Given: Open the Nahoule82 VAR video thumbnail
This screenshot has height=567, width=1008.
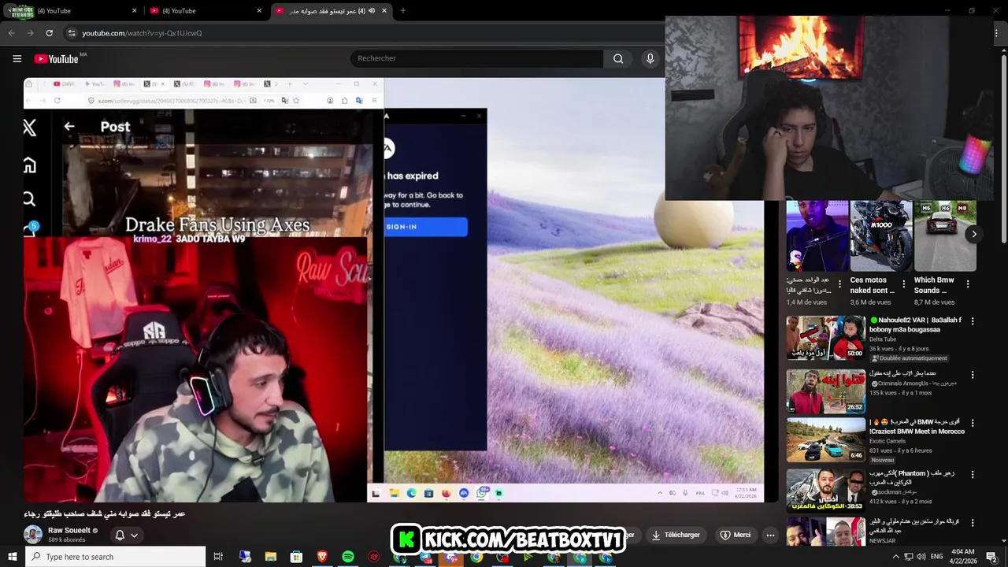Looking at the screenshot, I should coord(825,338).
